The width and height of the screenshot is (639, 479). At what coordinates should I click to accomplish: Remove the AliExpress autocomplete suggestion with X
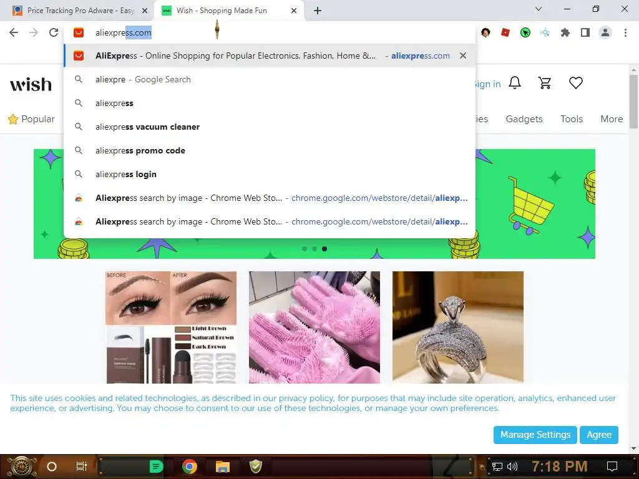pyautogui.click(x=463, y=56)
